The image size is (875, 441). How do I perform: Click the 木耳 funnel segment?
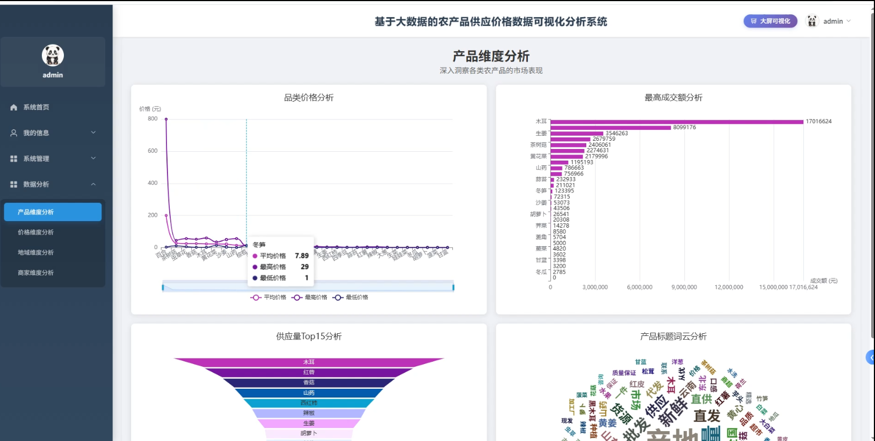pos(309,362)
